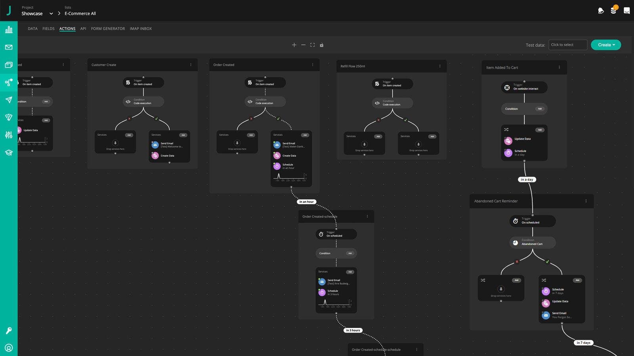The image size is (634, 356).
Task: Click the paper plane send icon in sidebar
Action: click(9, 100)
